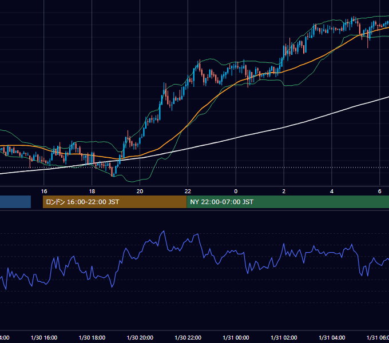This screenshot has height=343, width=389.
Task: Click the hour label 2 on price chart axis
Action: 284,192
